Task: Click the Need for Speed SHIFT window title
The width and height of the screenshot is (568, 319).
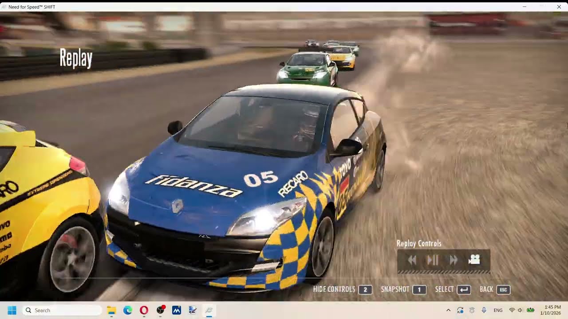Action: pyautogui.click(x=32, y=7)
